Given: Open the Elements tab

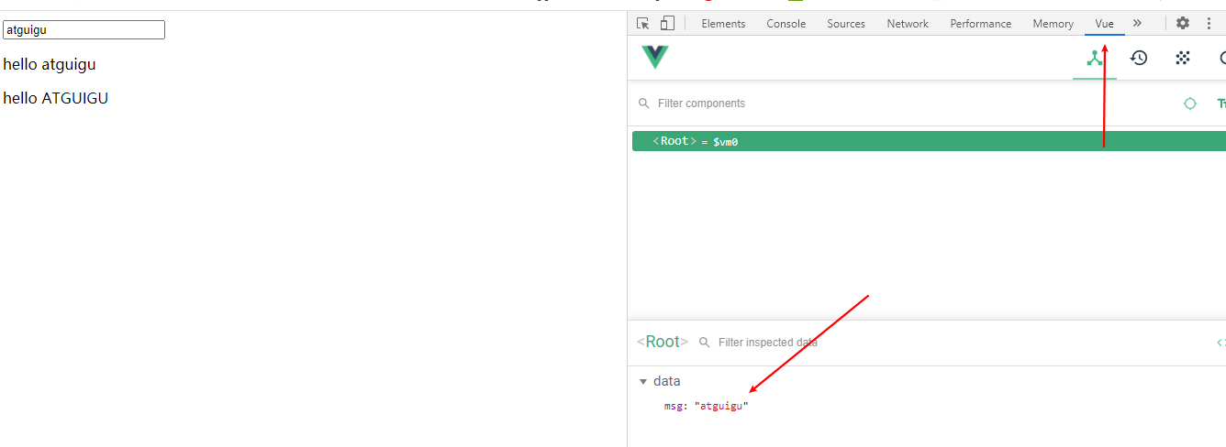Looking at the screenshot, I should point(723,24).
